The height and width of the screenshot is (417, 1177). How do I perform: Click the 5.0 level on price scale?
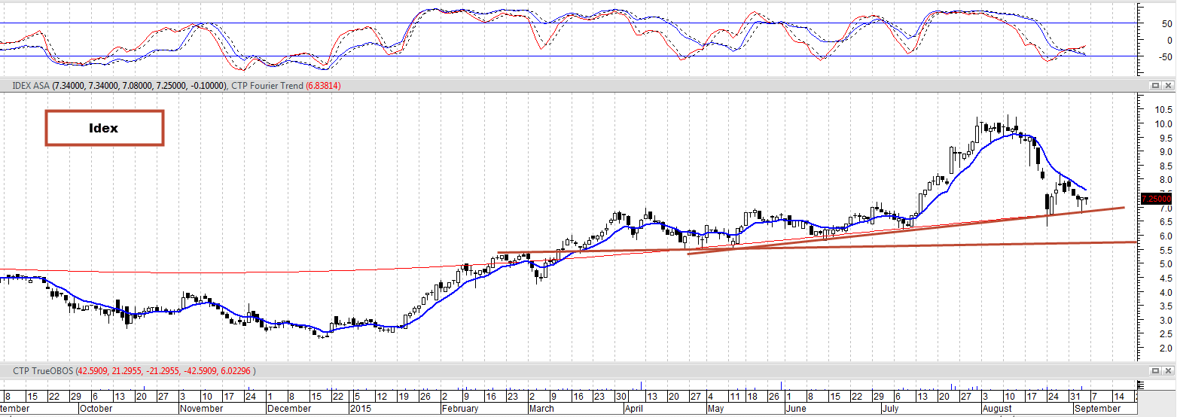[x=1164, y=264]
